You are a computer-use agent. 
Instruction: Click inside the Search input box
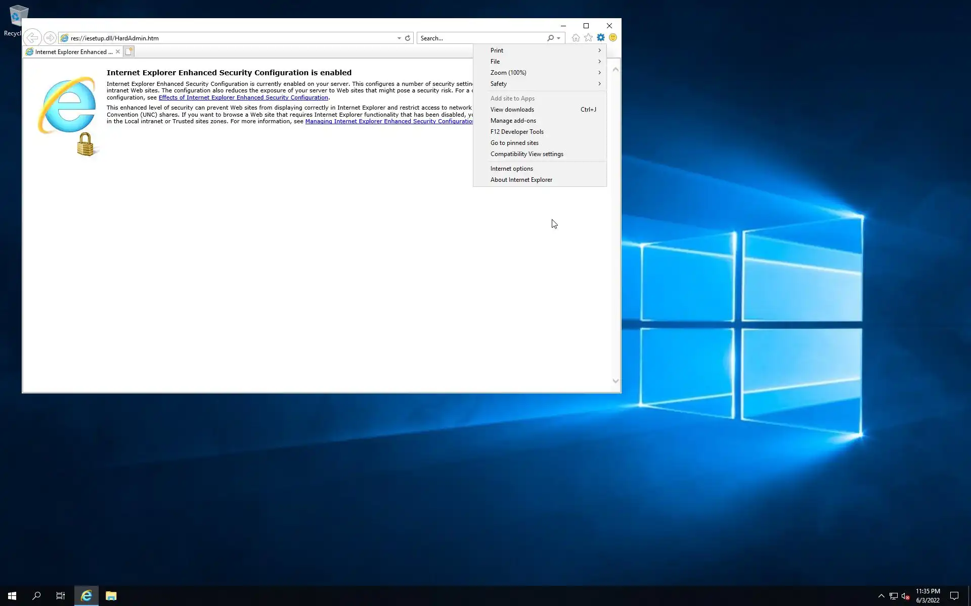480,38
